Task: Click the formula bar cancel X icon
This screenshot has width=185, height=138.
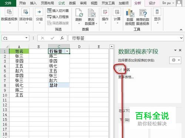Action: [x=43, y=38]
